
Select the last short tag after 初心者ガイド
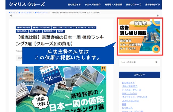(x=61, y=31)
